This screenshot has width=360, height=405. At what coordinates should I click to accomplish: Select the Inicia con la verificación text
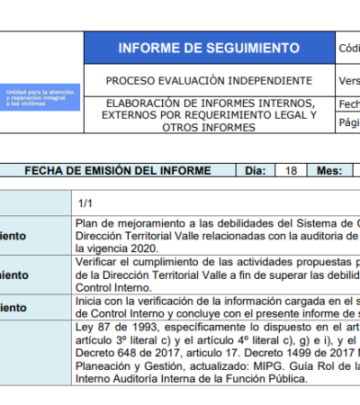(218, 307)
